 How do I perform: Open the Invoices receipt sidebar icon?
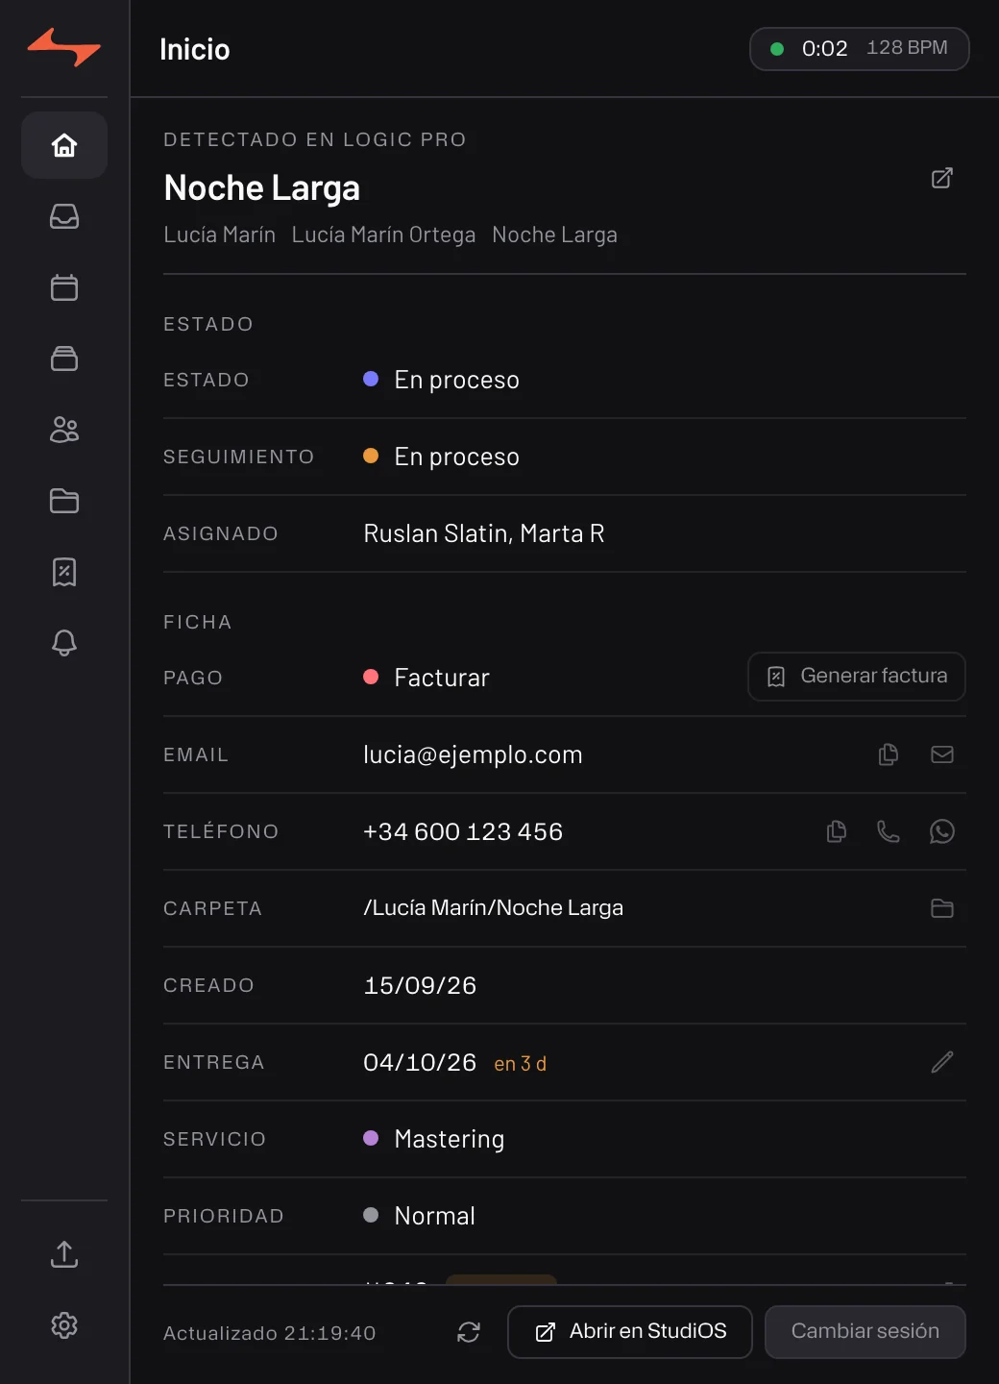[x=64, y=572]
